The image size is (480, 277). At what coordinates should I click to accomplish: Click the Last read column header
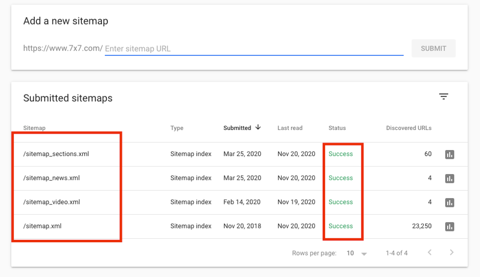(290, 128)
